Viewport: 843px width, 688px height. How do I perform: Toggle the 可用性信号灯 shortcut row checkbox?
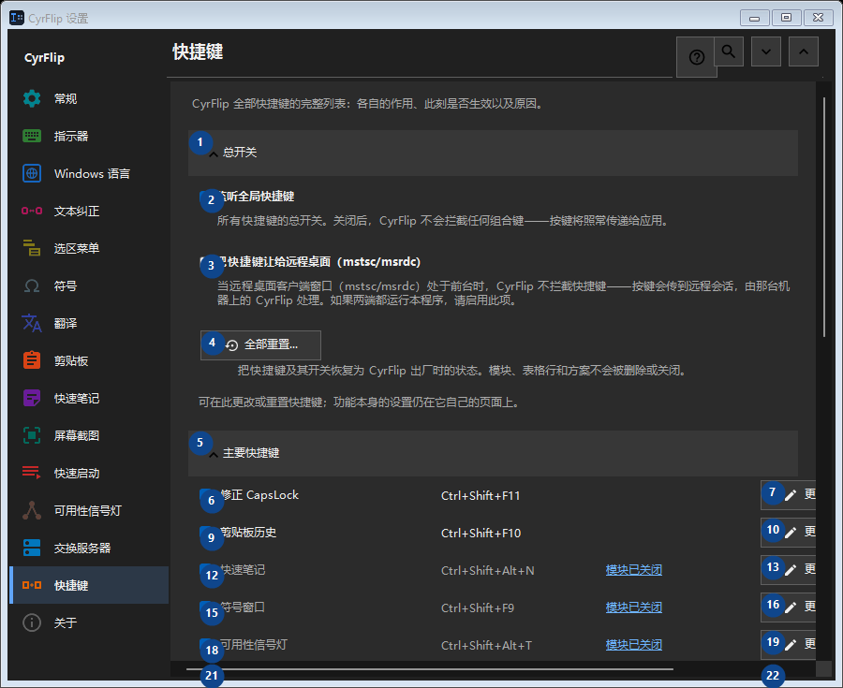tap(206, 645)
